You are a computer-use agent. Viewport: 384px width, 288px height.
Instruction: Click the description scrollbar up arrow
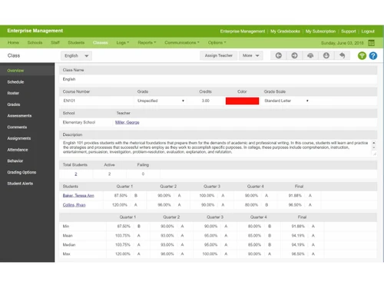pos(374,143)
